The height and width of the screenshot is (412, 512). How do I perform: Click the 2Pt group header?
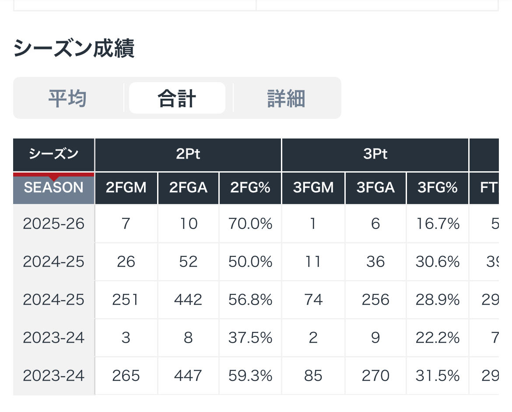coord(188,155)
